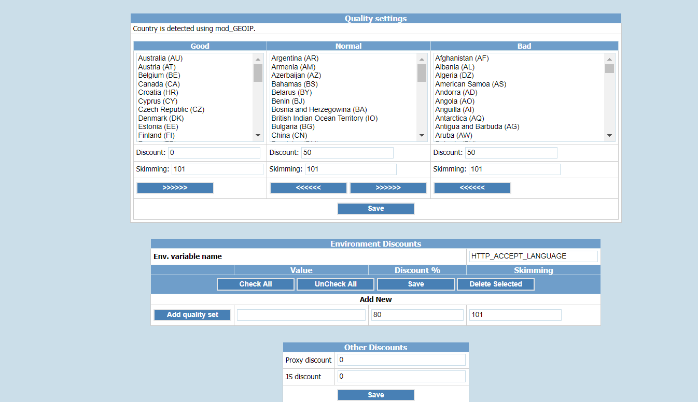This screenshot has width=698, height=402.
Task: Click scroll-down arrow of Good list
Action: (x=258, y=136)
